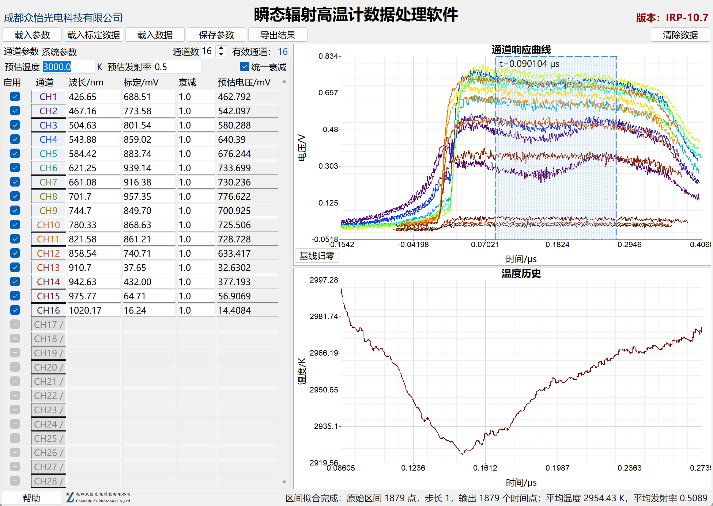Click the disabled CH17 channel button

click(x=48, y=325)
